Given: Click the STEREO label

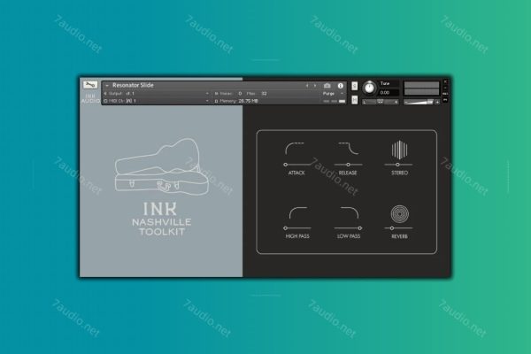Looking at the screenshot, I should (400, 173).
